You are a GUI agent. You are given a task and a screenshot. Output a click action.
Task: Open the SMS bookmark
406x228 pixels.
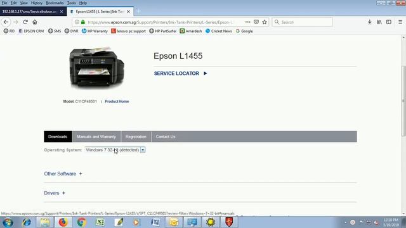[55, 31]
